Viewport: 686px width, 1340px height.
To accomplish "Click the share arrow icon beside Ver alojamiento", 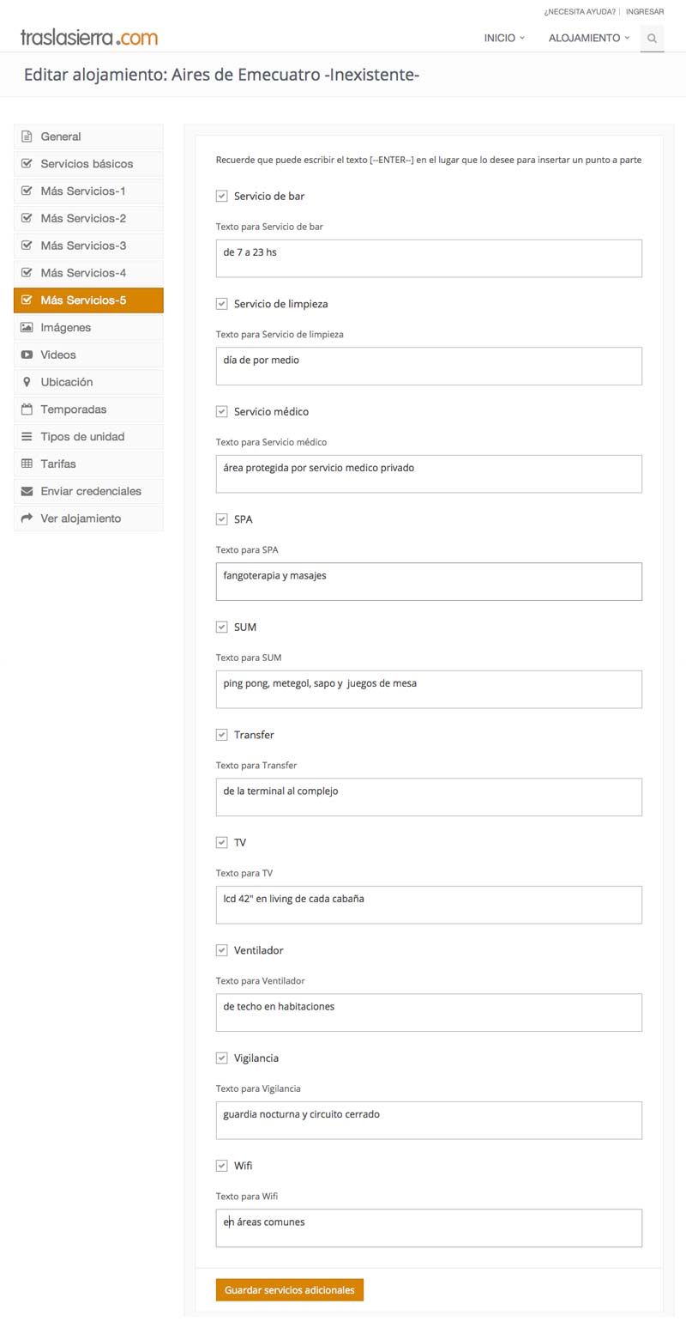I will click(x=27, y=518).
